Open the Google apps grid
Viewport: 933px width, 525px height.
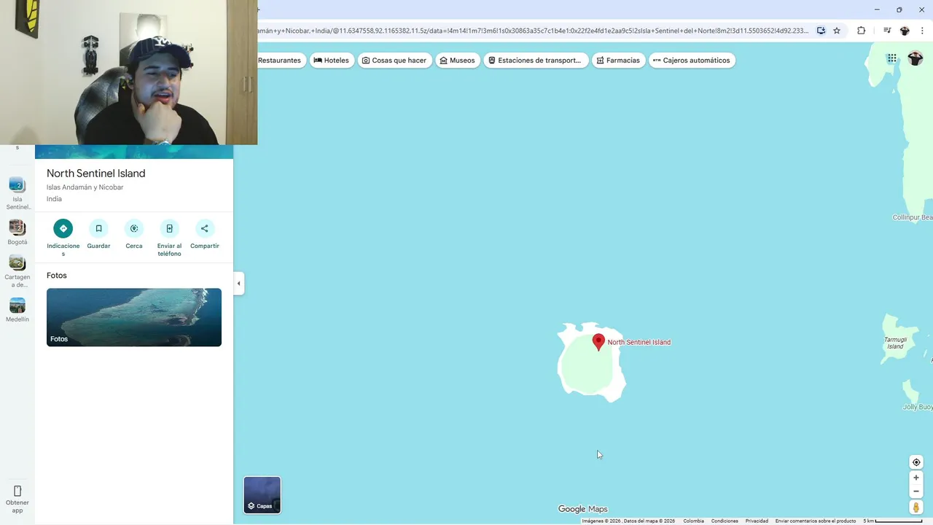pos(892,58)
